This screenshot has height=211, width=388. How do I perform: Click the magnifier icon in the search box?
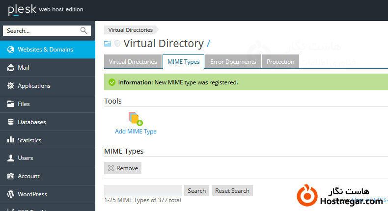[x=84, y=31]
